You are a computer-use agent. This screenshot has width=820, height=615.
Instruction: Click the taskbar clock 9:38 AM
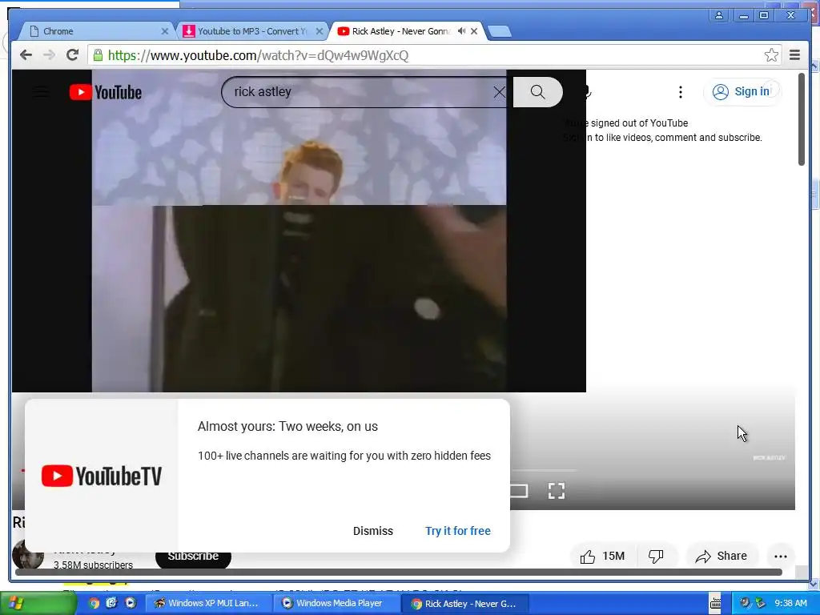point(790,603)
